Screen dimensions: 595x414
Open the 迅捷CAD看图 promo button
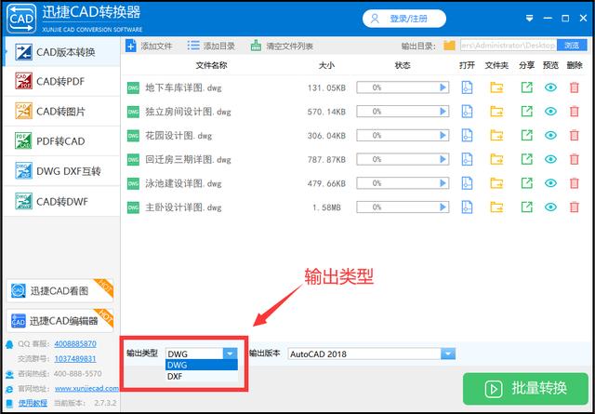[59, 290]
